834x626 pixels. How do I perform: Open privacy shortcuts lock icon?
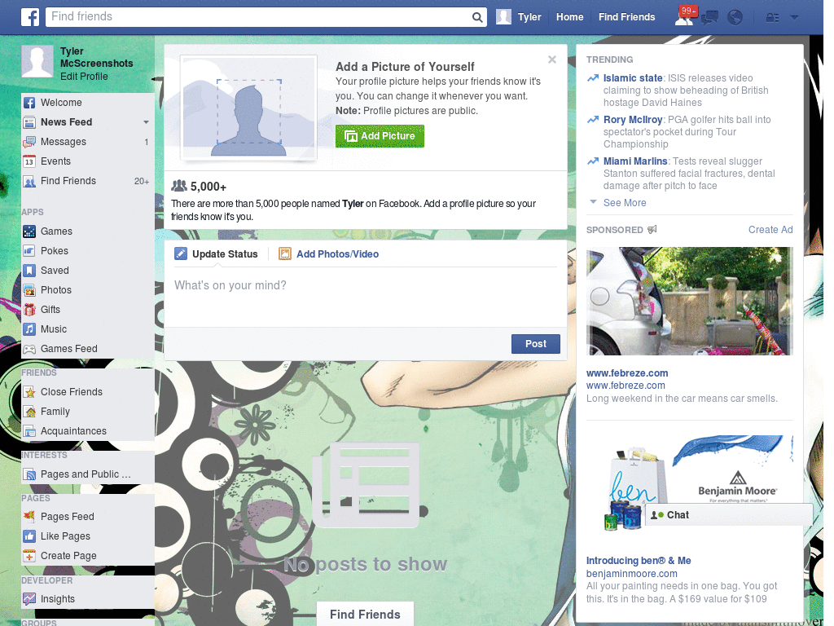(x=772, y=18)
